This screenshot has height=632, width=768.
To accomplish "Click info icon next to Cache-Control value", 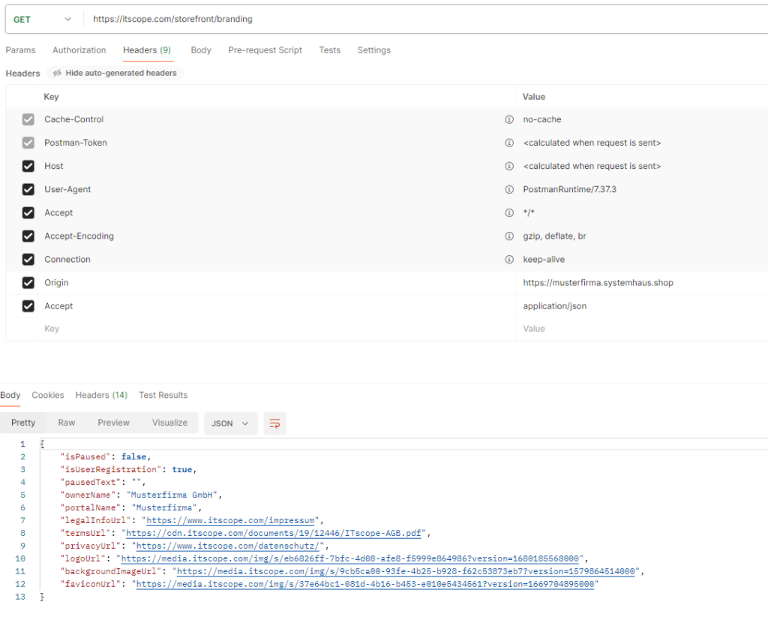I will click(x=509, y=119).
